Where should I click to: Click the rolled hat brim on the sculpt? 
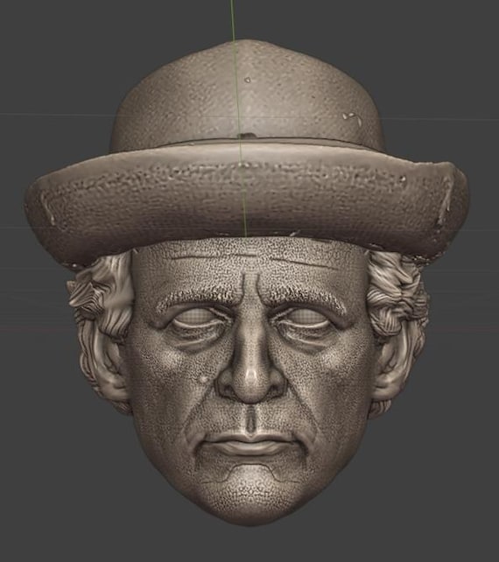point(248,204)
